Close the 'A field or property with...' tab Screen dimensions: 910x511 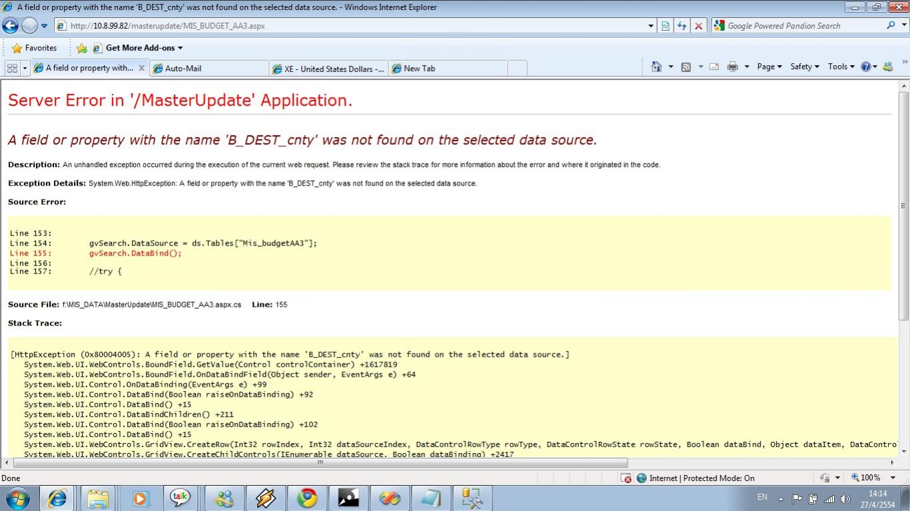(x=141, y=68)
